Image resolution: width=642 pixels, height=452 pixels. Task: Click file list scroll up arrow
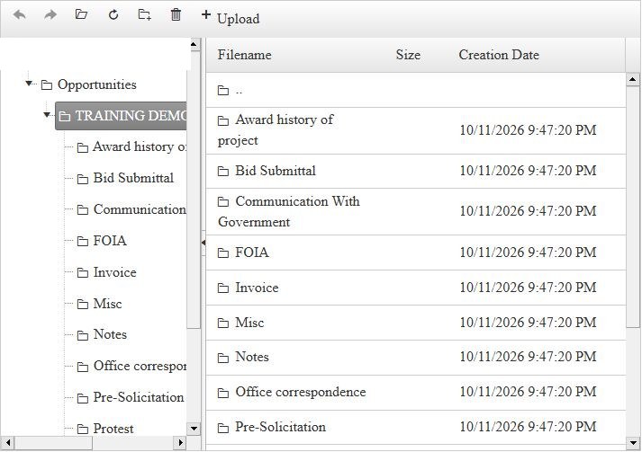click(633, 79)
